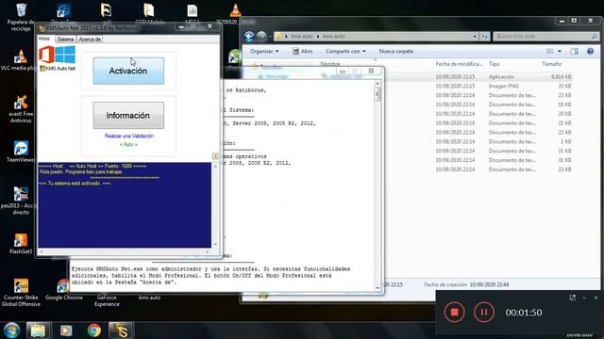The width and height of the screenshot is (604, 339).
Task: Open the view options dropdown arrow
Action: tap(560, 51)
